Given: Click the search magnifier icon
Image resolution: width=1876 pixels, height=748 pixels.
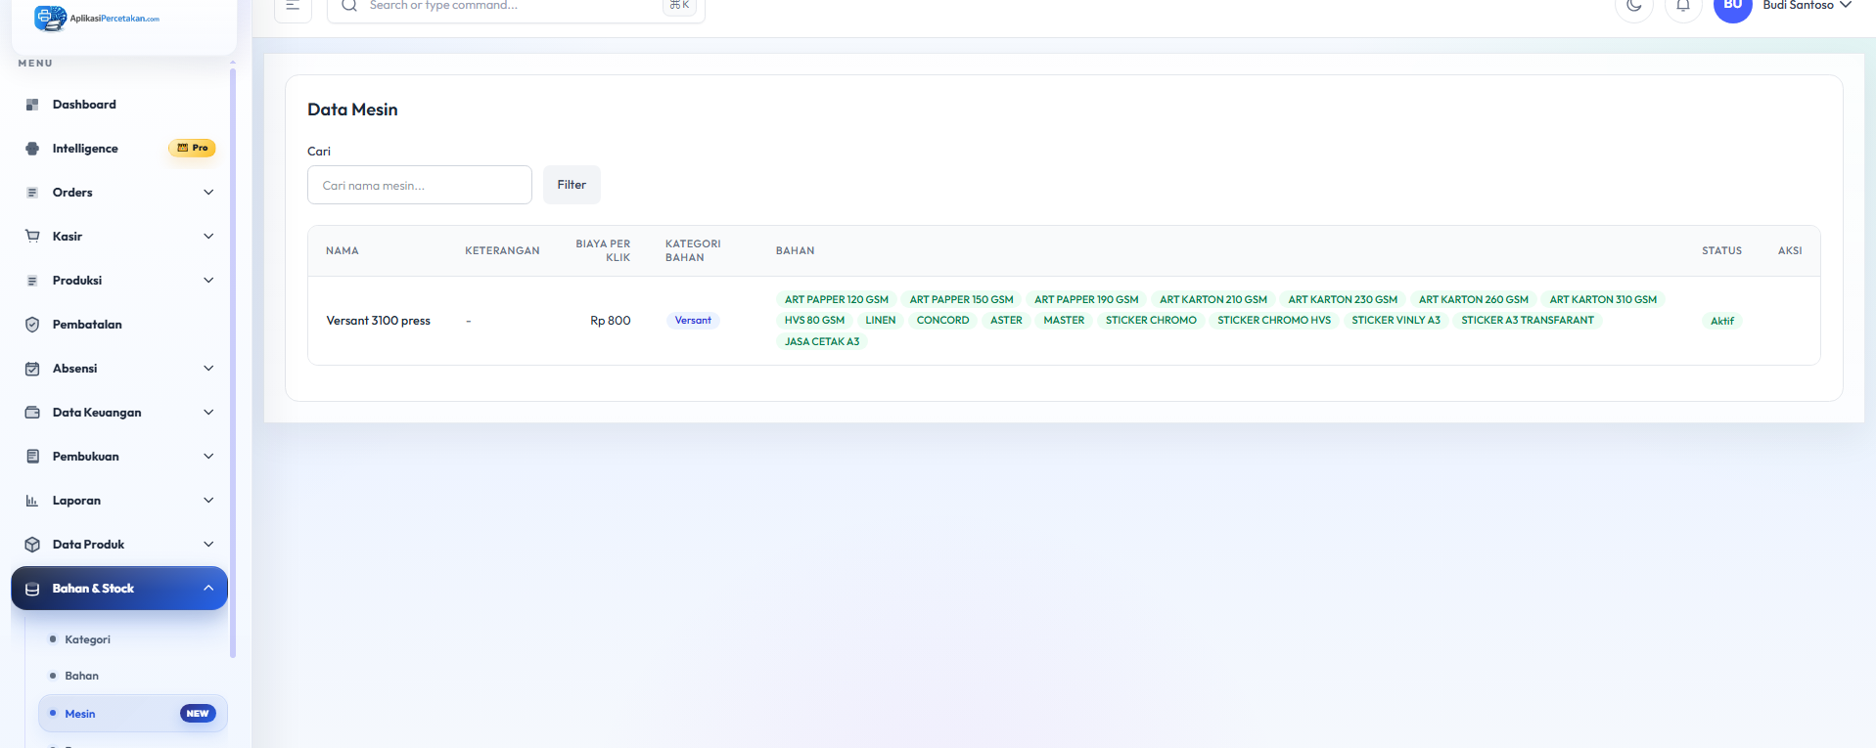Looking at the screenshot, I should (x=348, y=6).
